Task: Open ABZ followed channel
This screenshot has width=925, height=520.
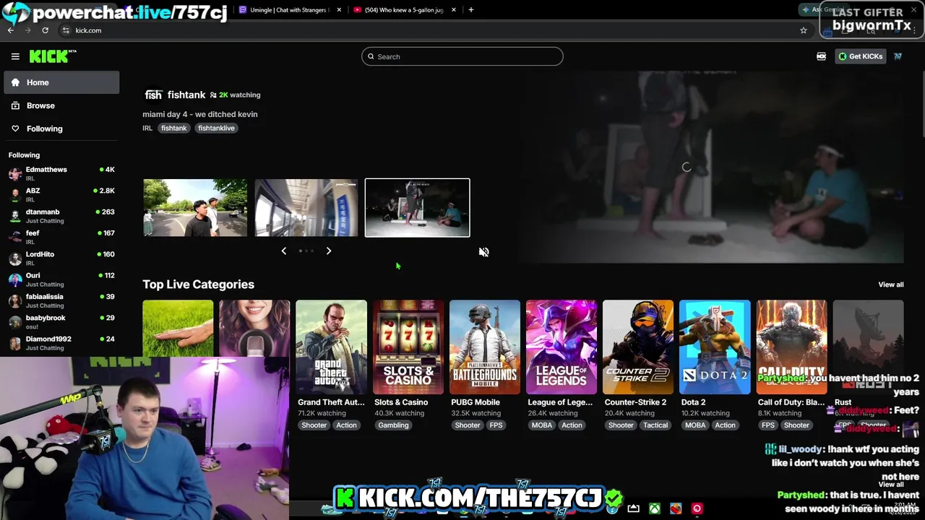Action: tap(61, 194)
